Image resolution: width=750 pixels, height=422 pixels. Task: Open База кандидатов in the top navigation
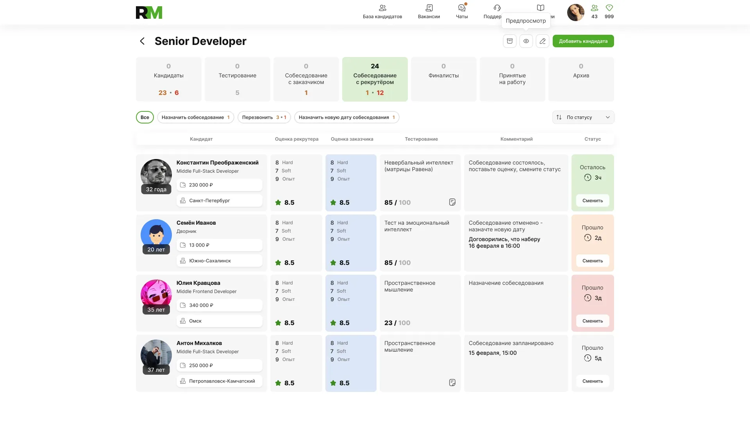point(382,12)
